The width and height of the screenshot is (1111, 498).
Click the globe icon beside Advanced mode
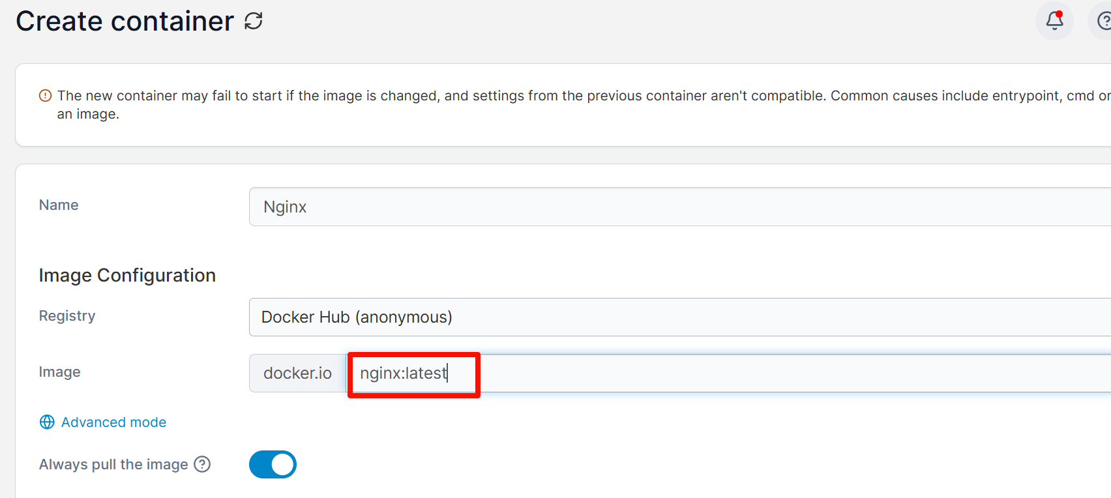(47, 422)
